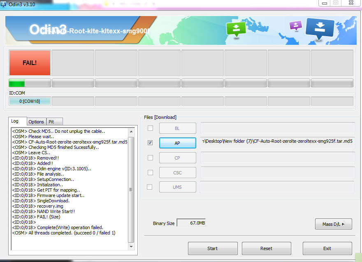The width and height of the screenshot is (362, 262).
Task: Click log line 'All threads completed.'
Action: [x=64, y=233]
